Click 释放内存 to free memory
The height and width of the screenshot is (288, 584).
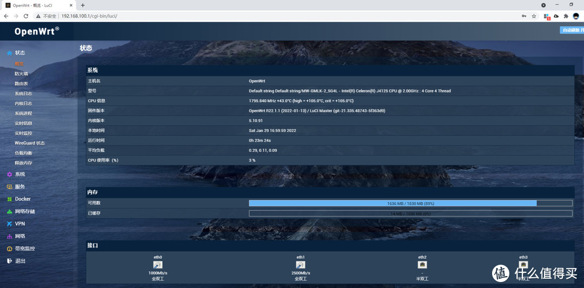[x=23, y=163]
